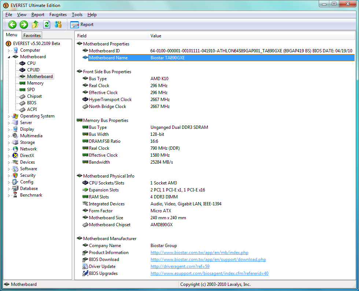The width and height of the screenshot is (359, 291).
Task: Click the Devices icon in the tree
Action: [15, 162]
